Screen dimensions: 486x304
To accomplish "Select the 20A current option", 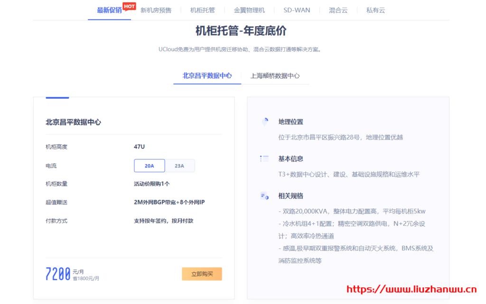I will [x=150, y=166].
